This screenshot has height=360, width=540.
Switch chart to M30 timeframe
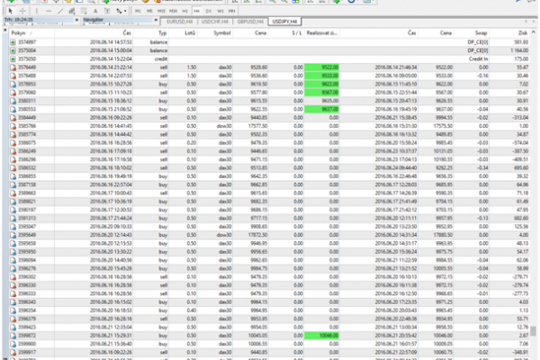173,11
